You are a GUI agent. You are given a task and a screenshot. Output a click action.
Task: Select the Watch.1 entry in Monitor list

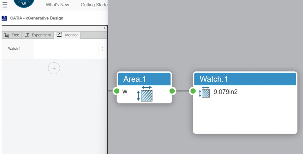15,49
